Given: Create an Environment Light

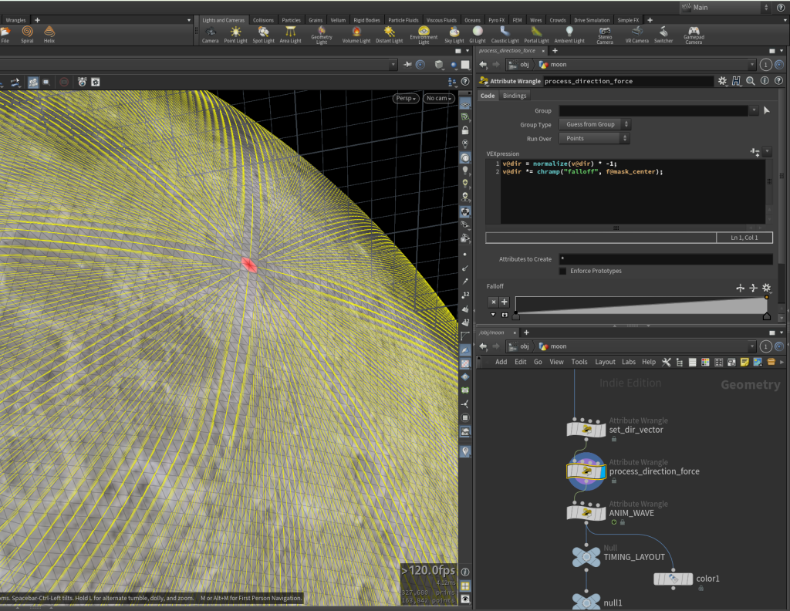Looking at the screenshot, I should point(424,35).
